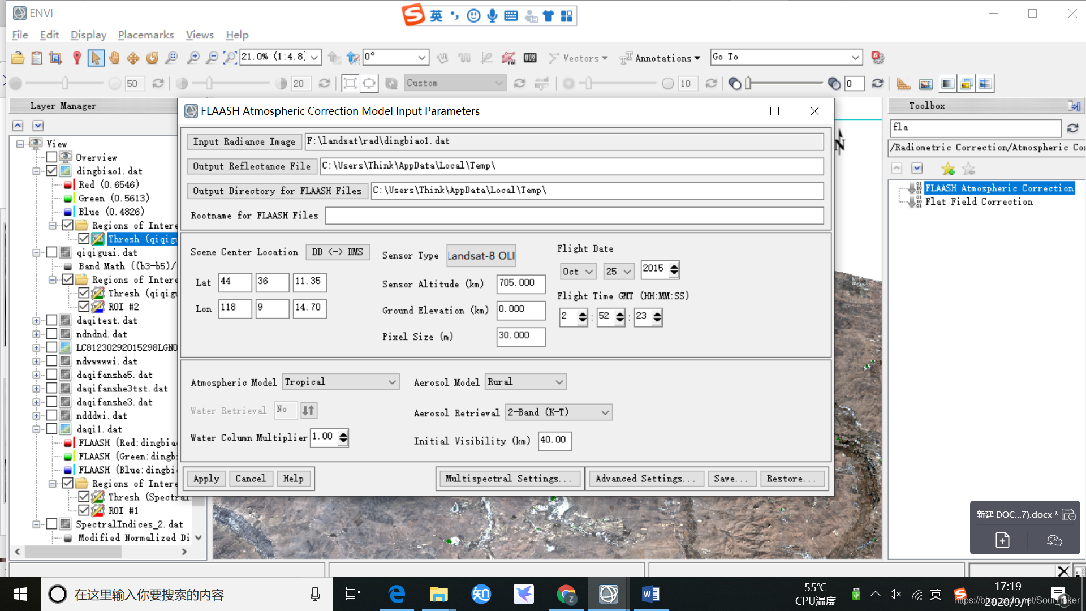Open file with folder icon in toolbar
The image size is (1086, 611).
[x=18, y=58]
